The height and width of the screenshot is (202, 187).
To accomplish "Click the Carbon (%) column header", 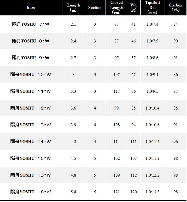I will pyautogui.click(x=176, y=8).
